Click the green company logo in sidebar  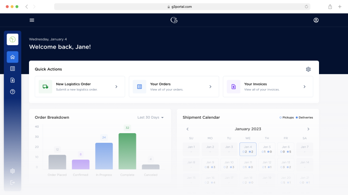[x=12, y=39]
